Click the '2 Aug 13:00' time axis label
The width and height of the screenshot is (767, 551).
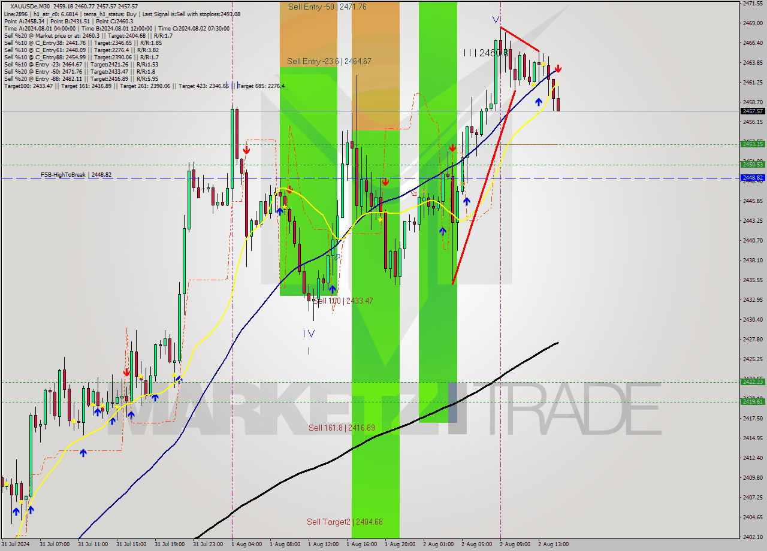[x=553, y=544]
